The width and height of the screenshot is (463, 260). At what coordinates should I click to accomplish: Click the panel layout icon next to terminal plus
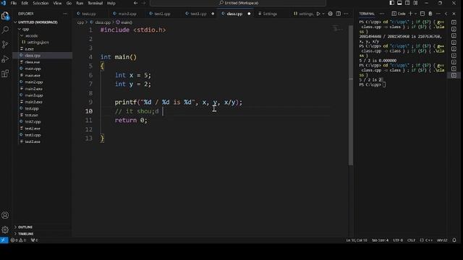[x=422, y=14]
